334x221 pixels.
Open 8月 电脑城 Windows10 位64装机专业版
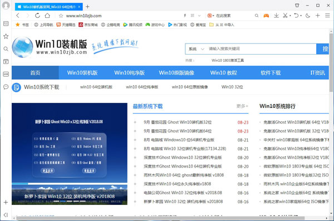click(179, 140)
